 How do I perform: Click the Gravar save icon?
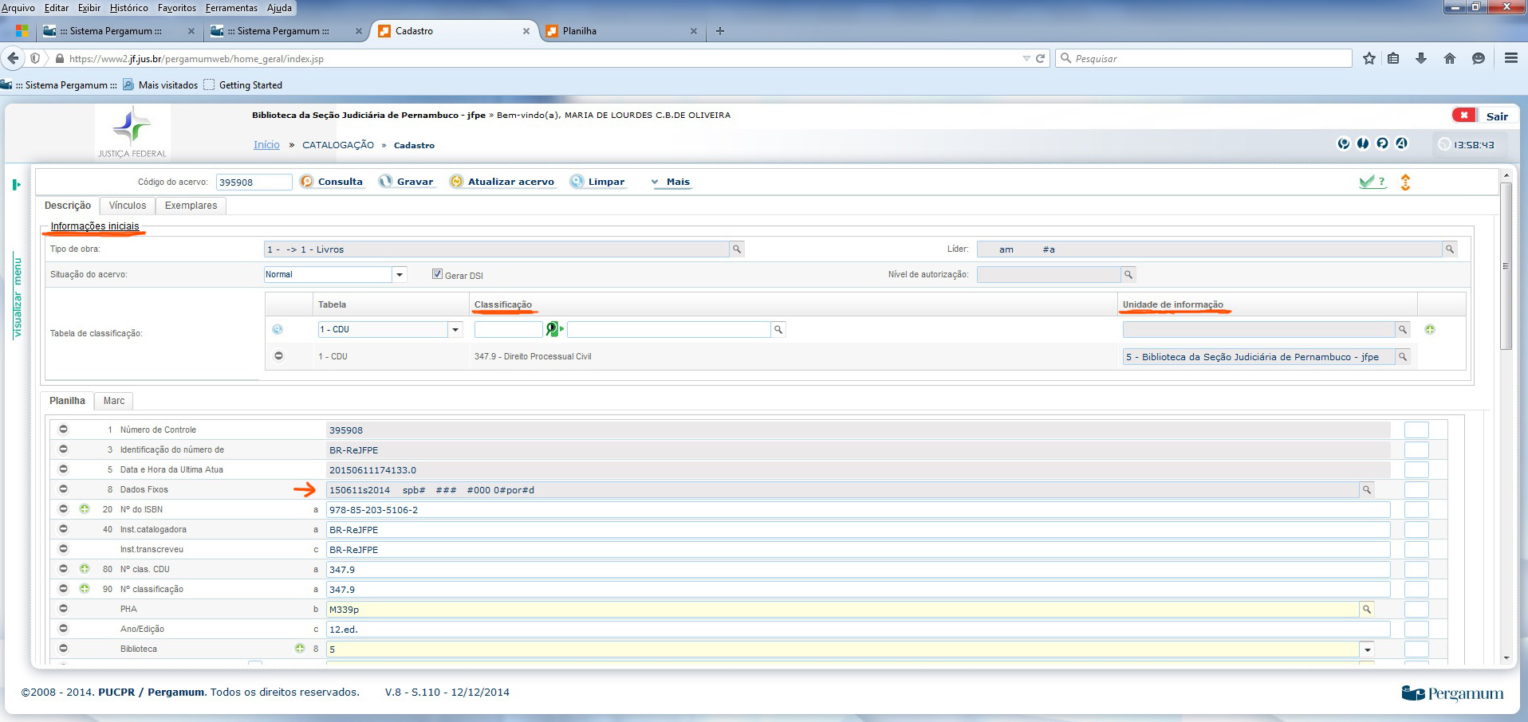[x=386, y=182]
